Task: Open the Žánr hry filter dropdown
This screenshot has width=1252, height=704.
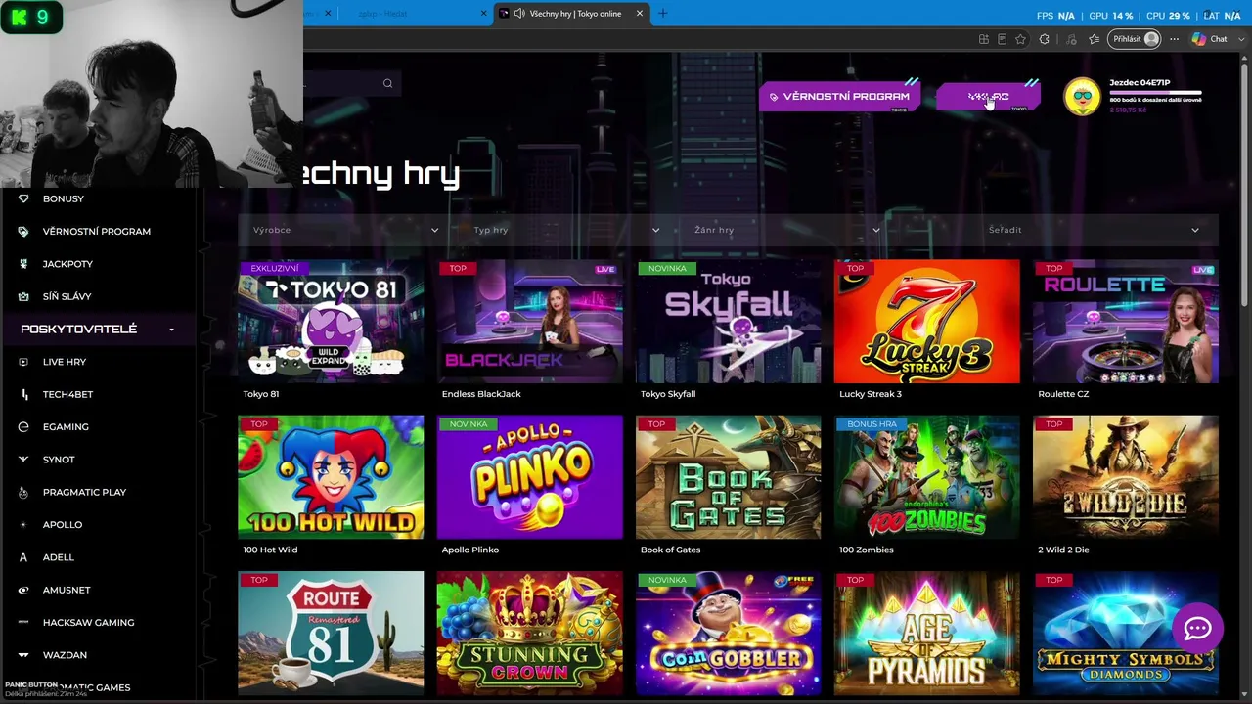Action: pyautogui.click(x=787, y=230)
